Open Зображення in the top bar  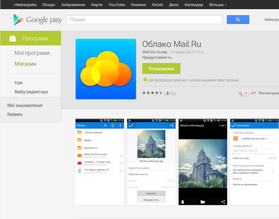73,5
